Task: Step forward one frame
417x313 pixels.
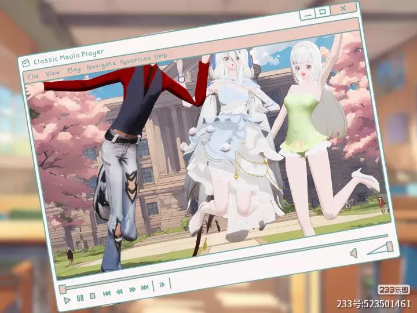Action: pyautogui.click(x=162, y=285)
